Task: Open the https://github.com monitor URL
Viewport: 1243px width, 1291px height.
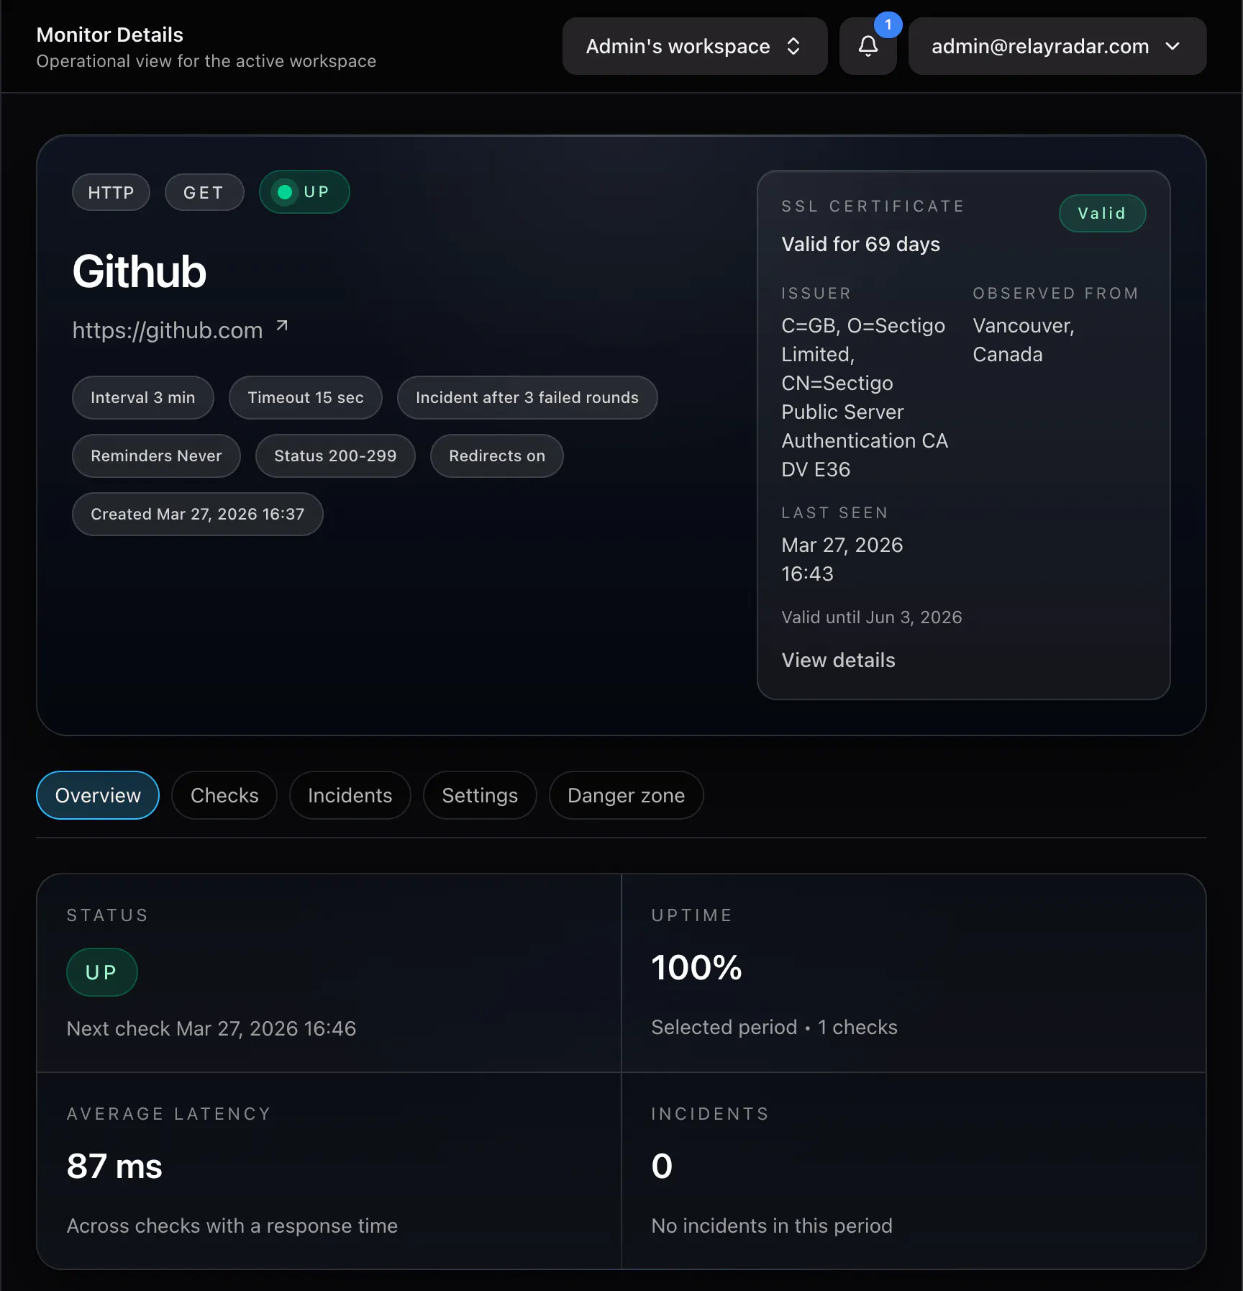Action: coord(168,330)
